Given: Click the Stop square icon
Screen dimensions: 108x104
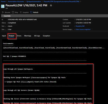Looking at the screenshot, I should tap(13, 12).
